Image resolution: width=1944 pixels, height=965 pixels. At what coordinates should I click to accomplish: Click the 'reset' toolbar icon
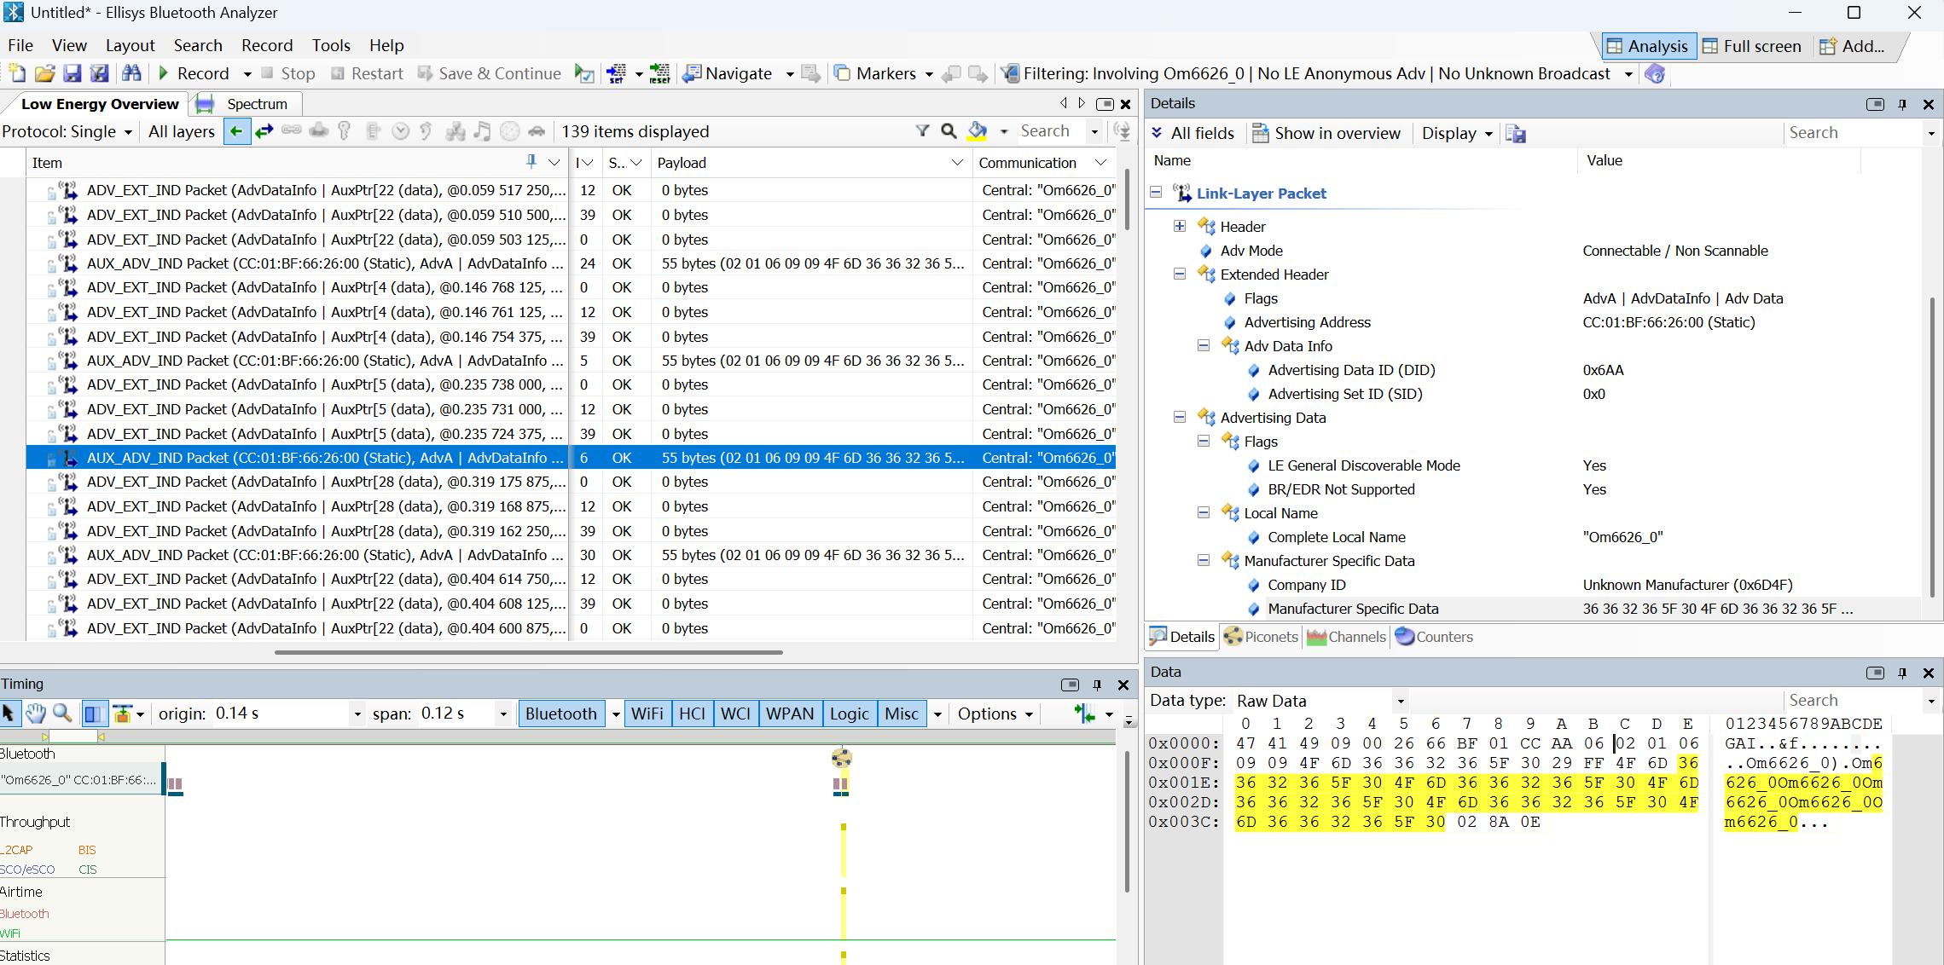(659, 73)
